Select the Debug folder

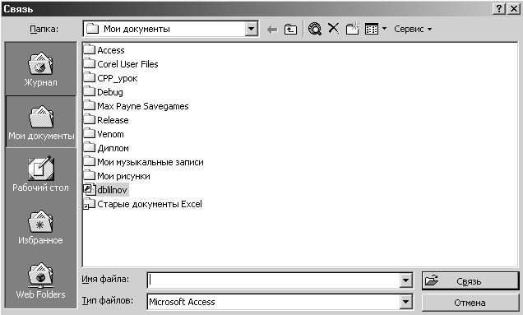103,92
